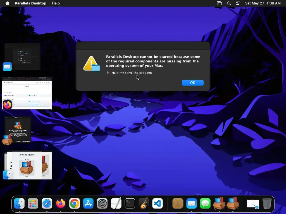Switch to Parallels installer Stage Manager window
The width and height of the screenshot is (286, 214).
(18, 130)
